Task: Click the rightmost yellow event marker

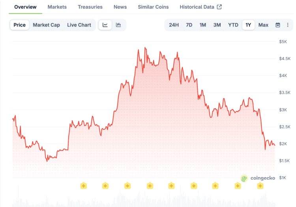Action: pos(260,186)
